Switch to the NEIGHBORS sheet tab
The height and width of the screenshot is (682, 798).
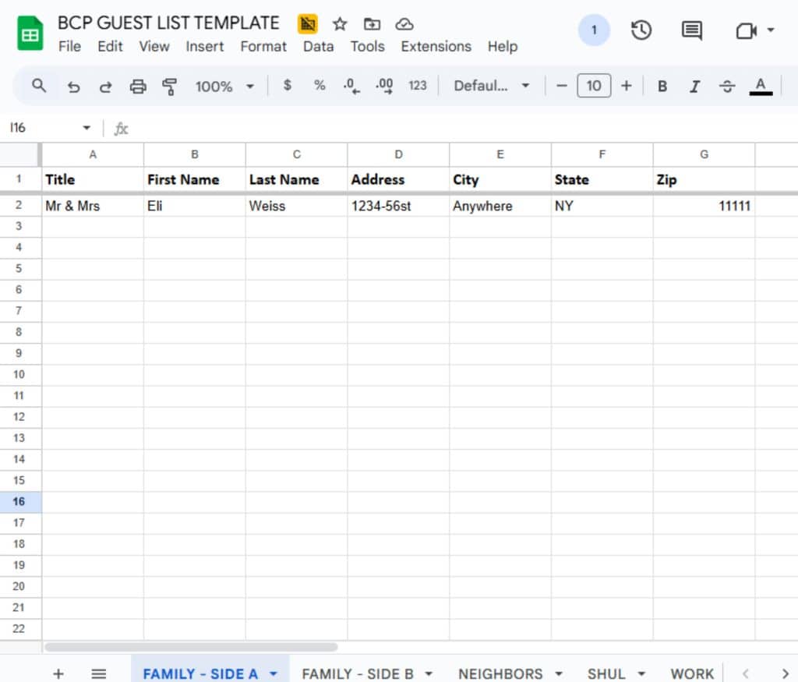click(x=500, y=673)
